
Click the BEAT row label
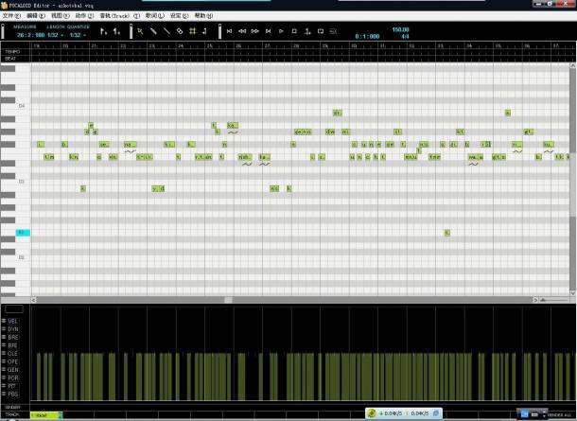(10, 59)
